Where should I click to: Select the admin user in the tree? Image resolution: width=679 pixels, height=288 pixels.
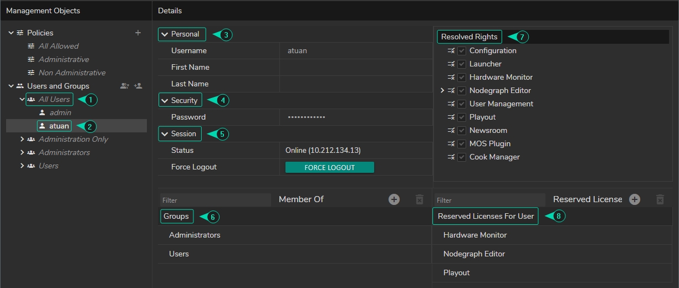tap(60, 112)
